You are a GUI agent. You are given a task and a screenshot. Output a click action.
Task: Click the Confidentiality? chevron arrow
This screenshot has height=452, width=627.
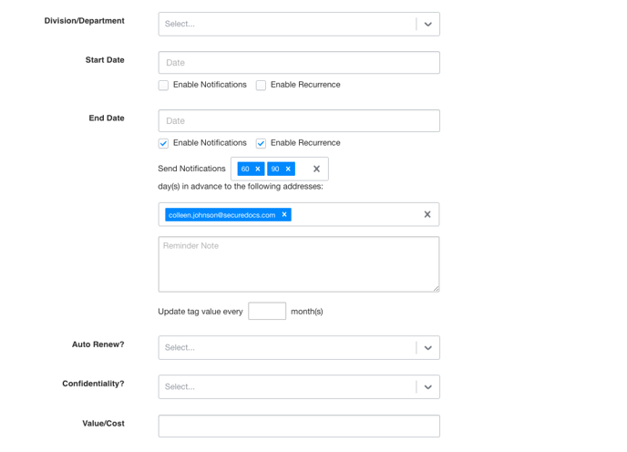427,386
